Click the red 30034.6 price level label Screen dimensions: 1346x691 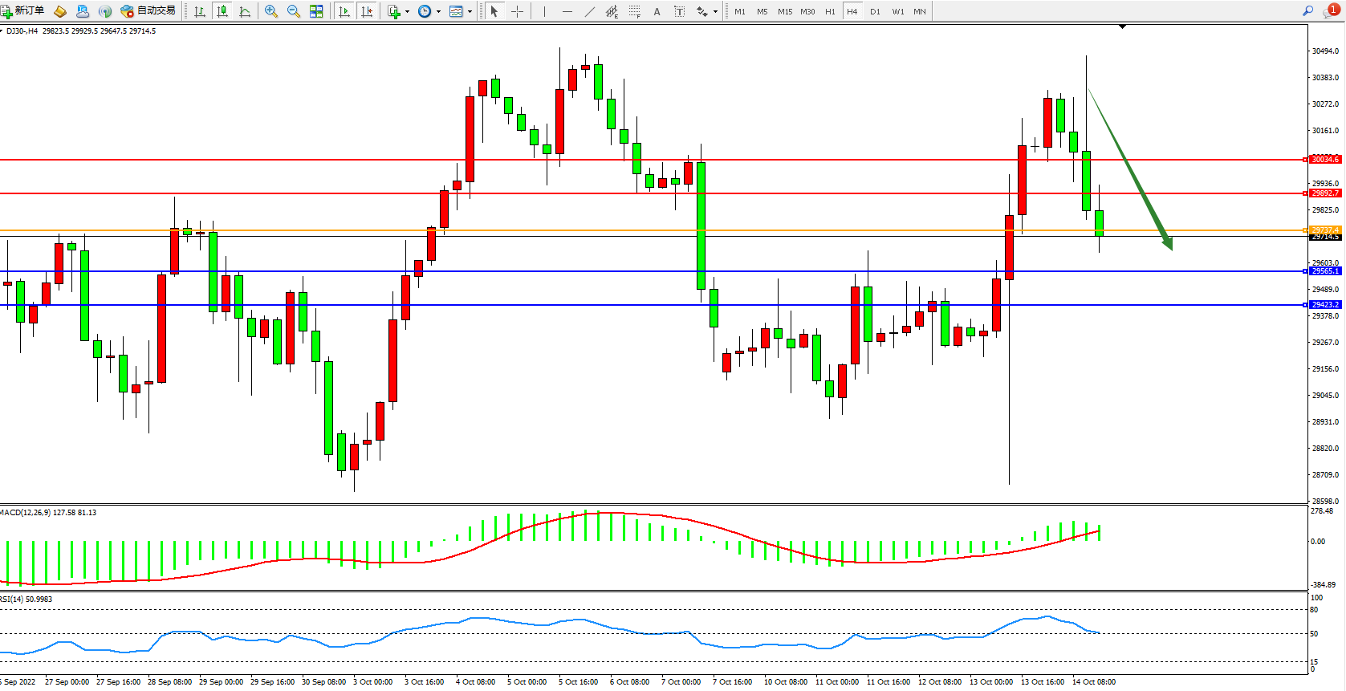1324,160
